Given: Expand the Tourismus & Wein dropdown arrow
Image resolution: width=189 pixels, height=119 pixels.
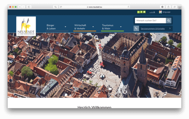Looking at the screenshot, I should point(121,27).
